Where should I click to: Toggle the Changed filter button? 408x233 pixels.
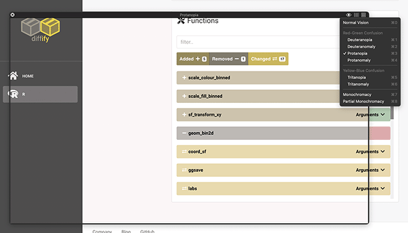point(268,59)
